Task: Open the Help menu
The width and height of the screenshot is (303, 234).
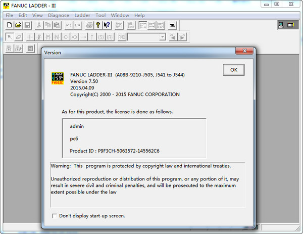Action: (x=139, y=15)
